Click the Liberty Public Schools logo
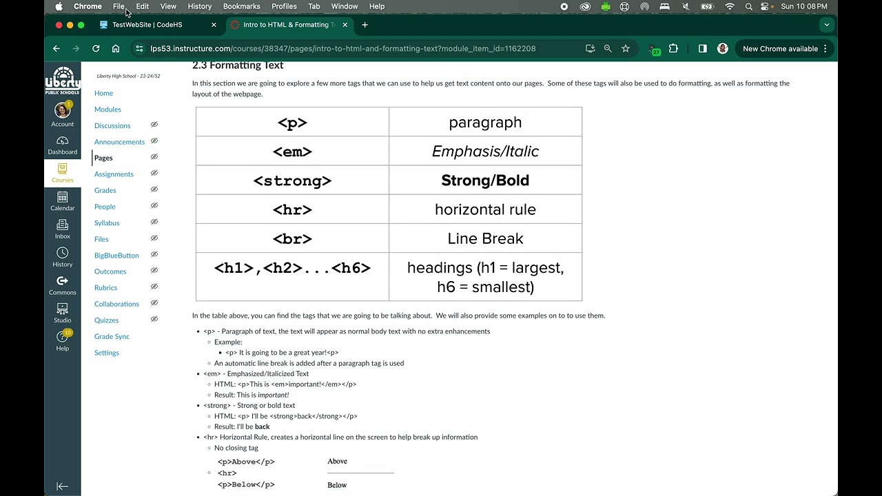Image resolution: width=882 pixels, height=496 pixels. (x=62, y=81)
